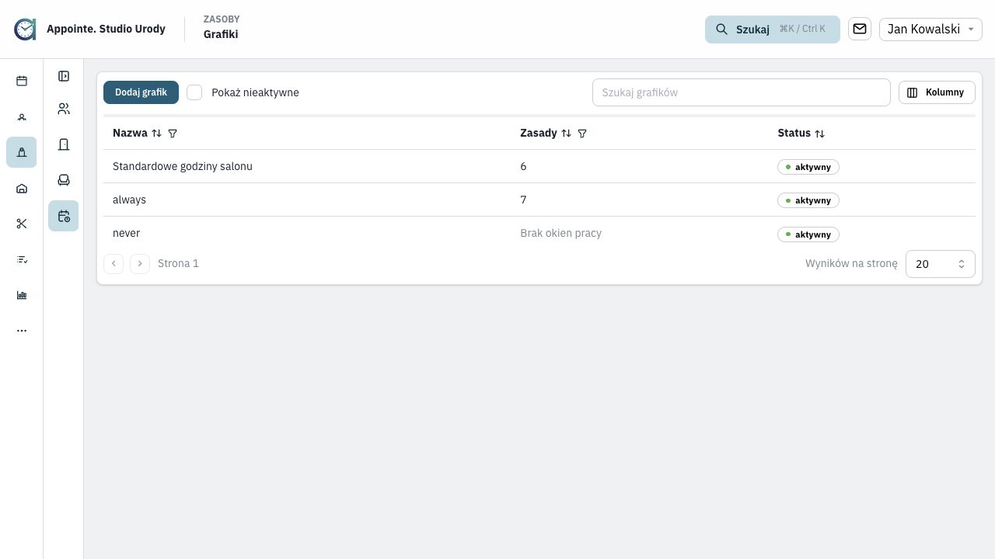Open the rooms door icon in submenu
This screenshot has height=559, width=995.
click(64, 144)
